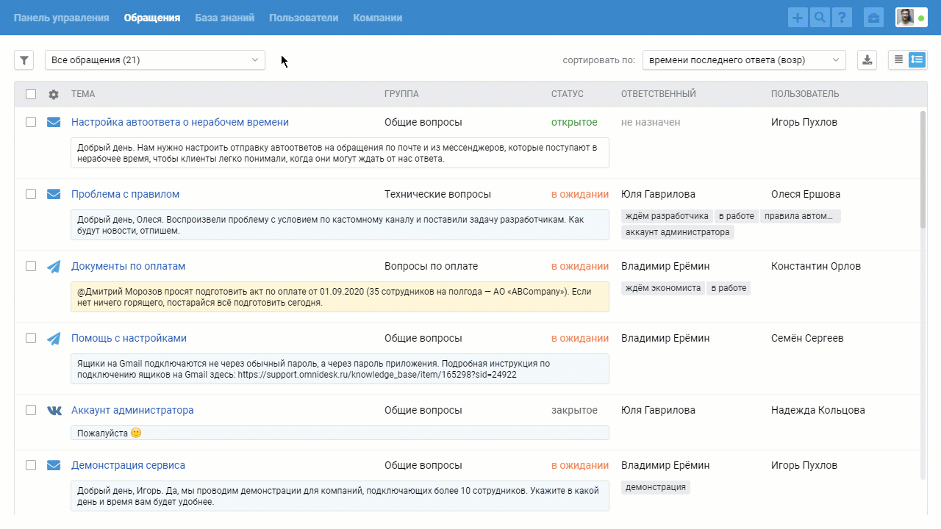This screenshot has width=941, height=529.
Task: Tick the select-all checkbox in header
Action: (x=31, y=94)
